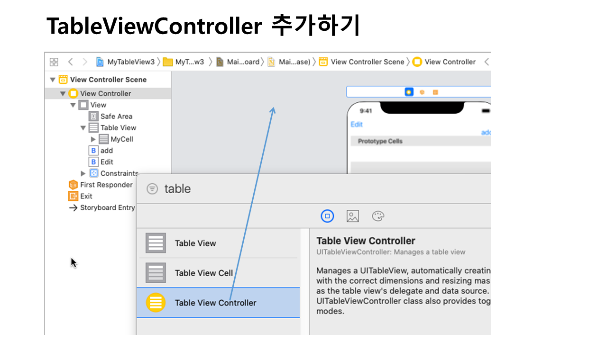This screenshot has height=341, width=607.
Task: Select the Objects library icon
Action: click(x=327, y=216)
